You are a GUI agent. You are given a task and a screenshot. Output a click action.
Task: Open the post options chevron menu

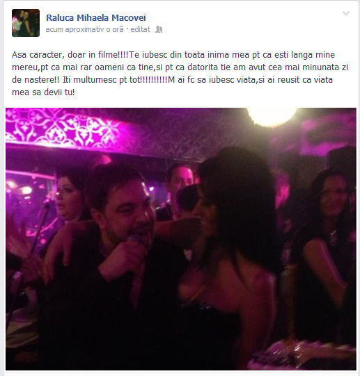point(346,13)
